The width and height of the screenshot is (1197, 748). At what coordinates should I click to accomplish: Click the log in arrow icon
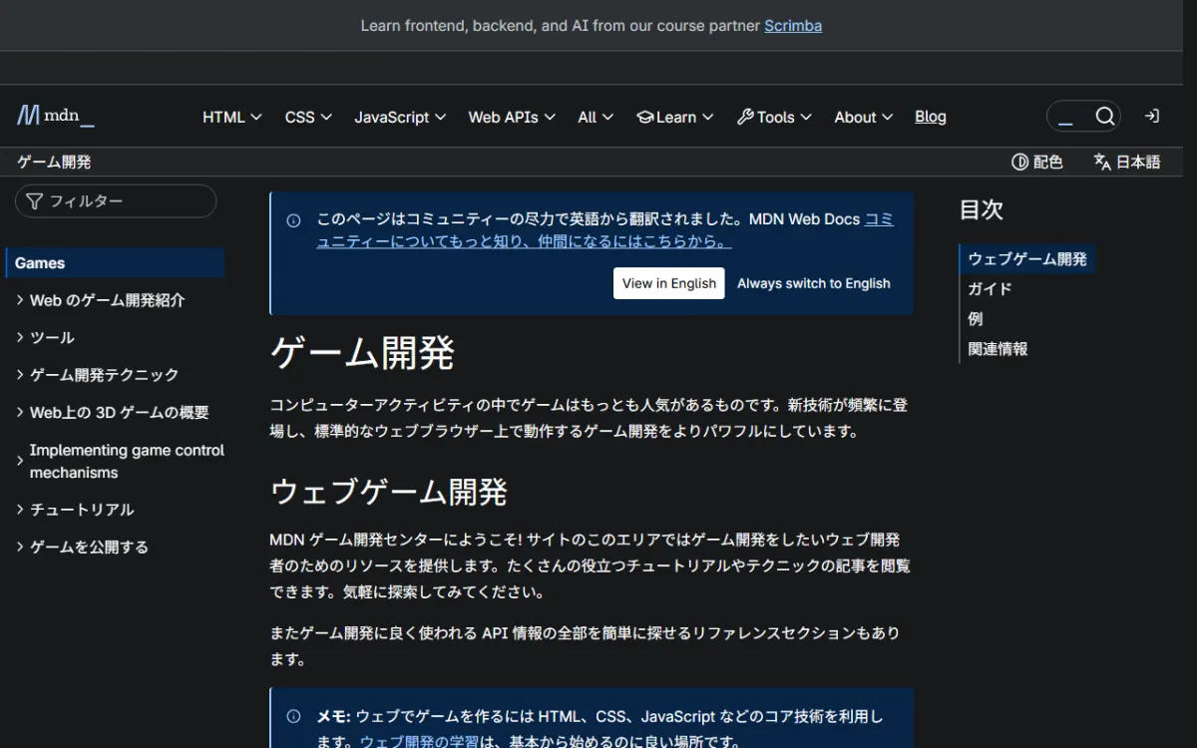click(x=1151, y=117)
